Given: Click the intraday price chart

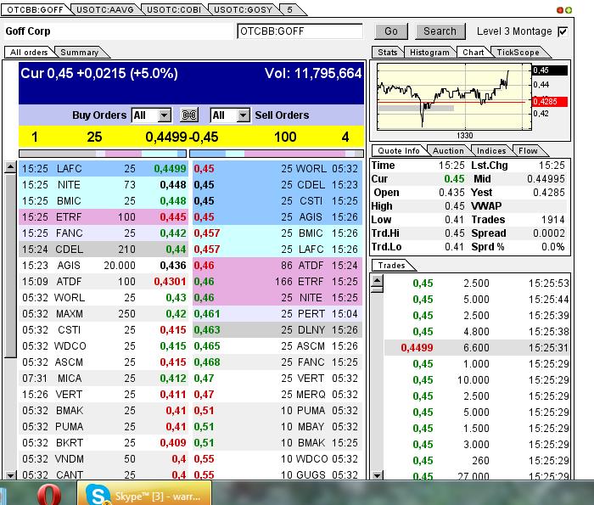Looking at the screenshot, I should tap(454, 97).
